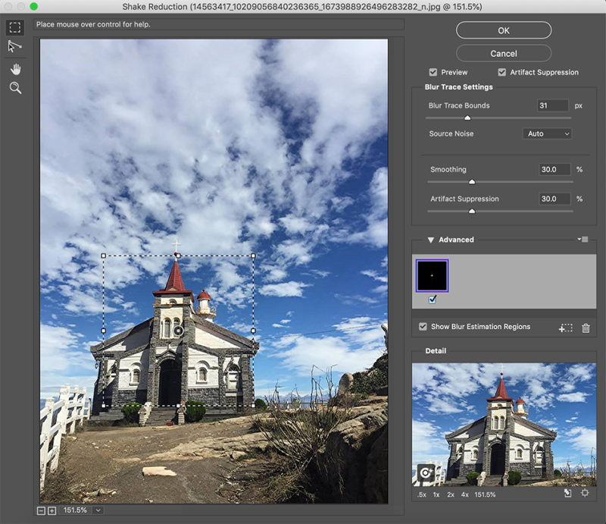Click the Artifact Suppression percentage field
The height and width of the screenshot is (524, 606).
coord(555,199)
